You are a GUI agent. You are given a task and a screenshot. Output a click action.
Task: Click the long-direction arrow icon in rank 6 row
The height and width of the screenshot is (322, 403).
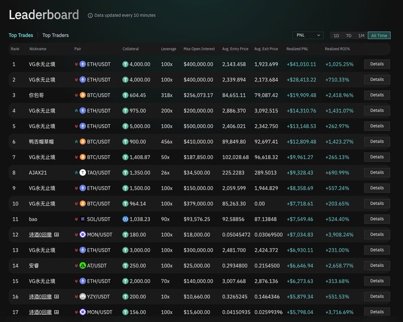[x=76, y=141]
